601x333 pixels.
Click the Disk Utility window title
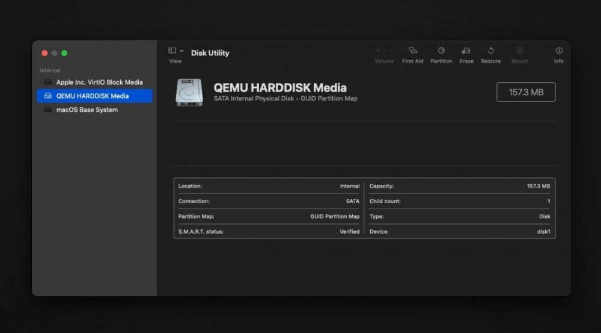[210, 53]
